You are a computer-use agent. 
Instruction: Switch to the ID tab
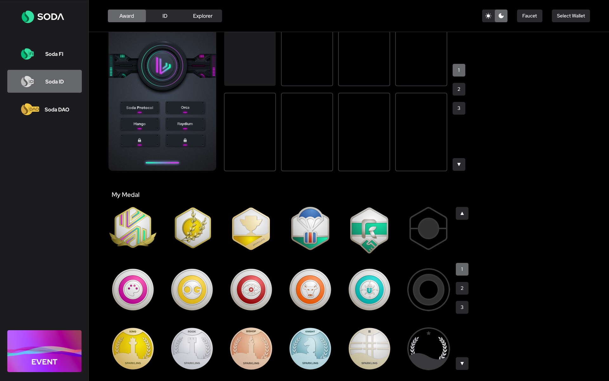[165, 16]
